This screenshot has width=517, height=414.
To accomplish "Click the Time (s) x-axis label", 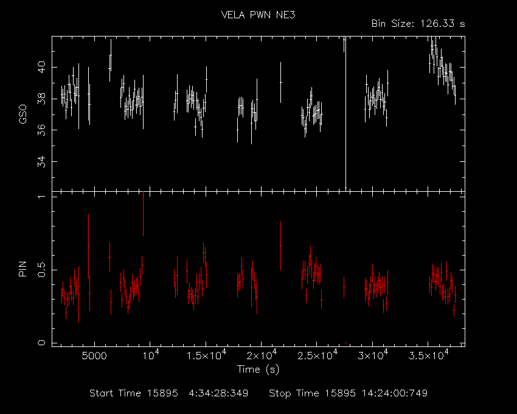I will point(258,369).
